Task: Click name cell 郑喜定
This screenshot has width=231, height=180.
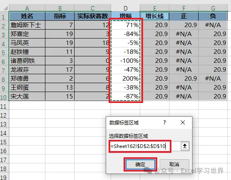Action: (27, 34)
